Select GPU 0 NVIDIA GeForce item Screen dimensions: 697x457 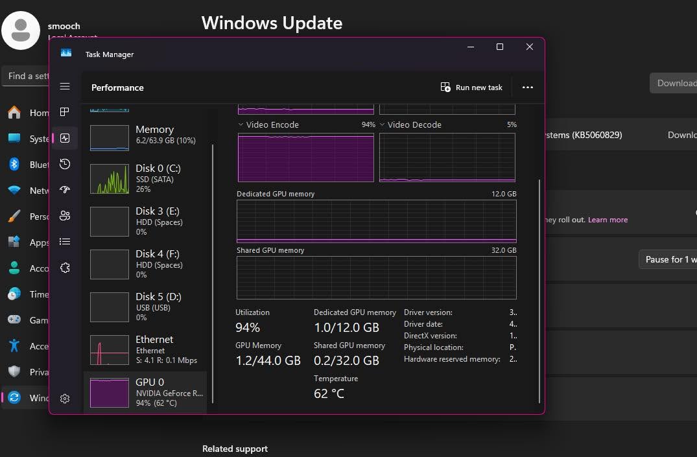145,393
